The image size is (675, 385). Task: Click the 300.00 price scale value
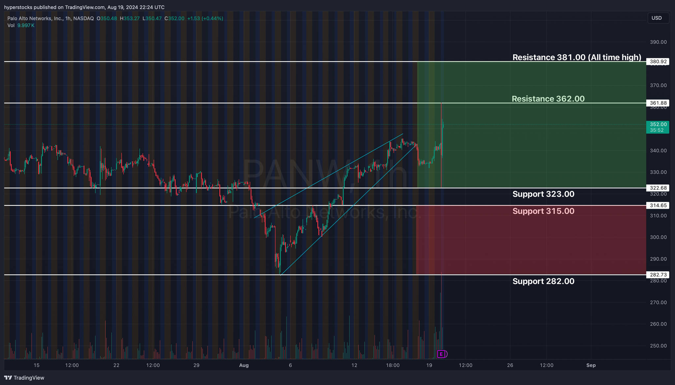658,237
